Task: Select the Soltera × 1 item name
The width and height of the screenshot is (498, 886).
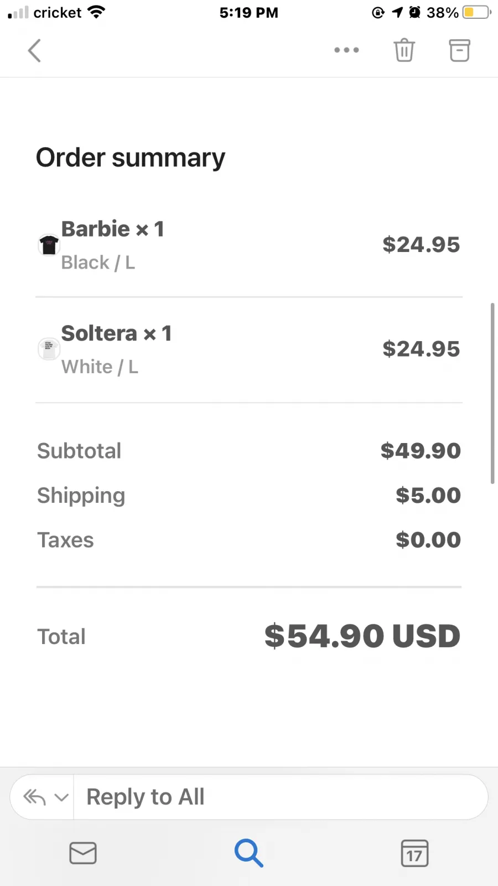Action: tap(117, 333)
